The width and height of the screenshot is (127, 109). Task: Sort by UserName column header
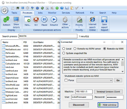[38, 42]
